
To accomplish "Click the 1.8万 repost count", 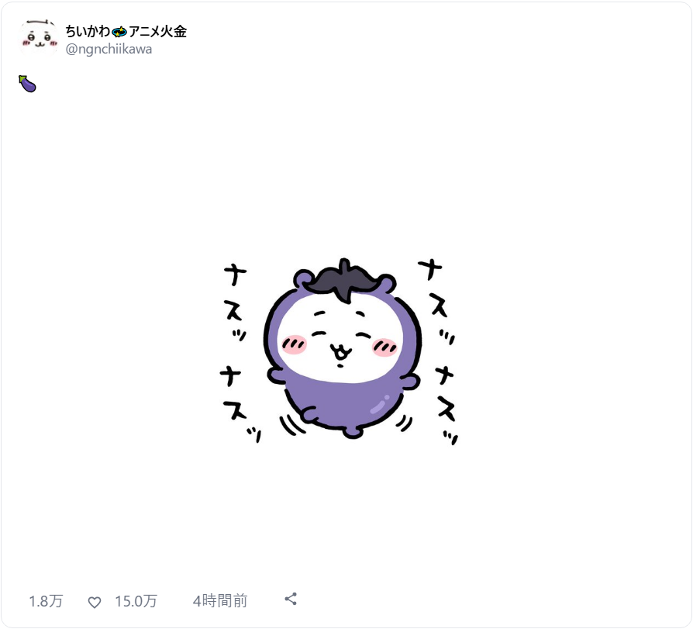I will click(46, 600).
